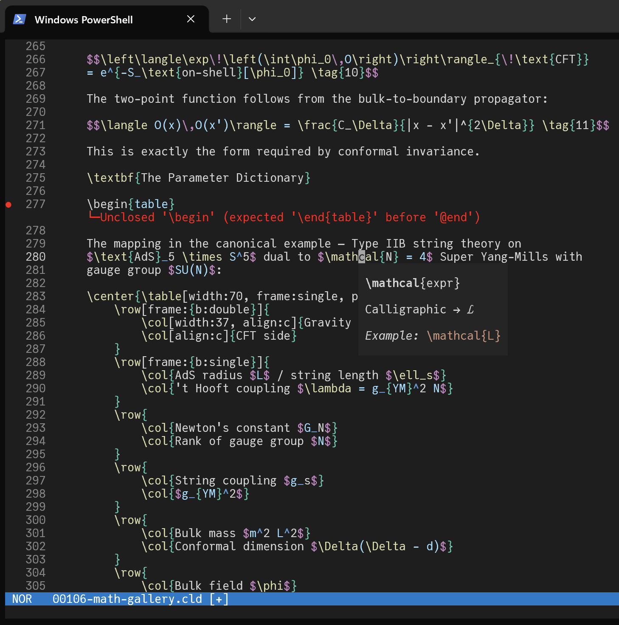Image resolution: width=619 pixels, height=625 pixels.
Task: Click the 'Example: \mathcal{L}' popup line
Action: coord(433,336)
